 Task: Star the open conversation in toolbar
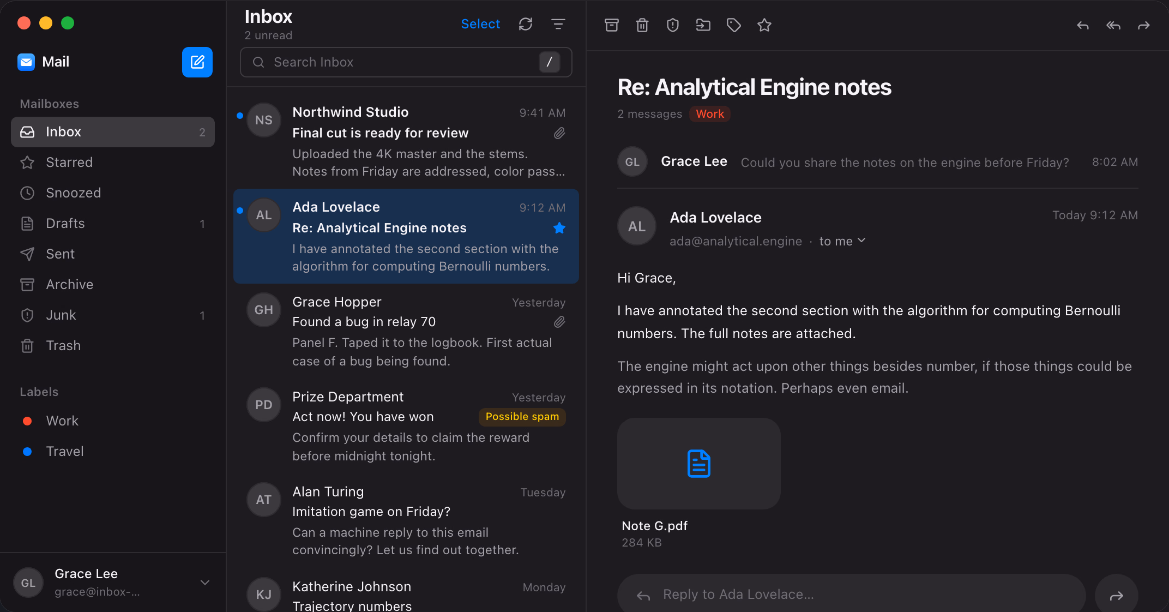764,25
